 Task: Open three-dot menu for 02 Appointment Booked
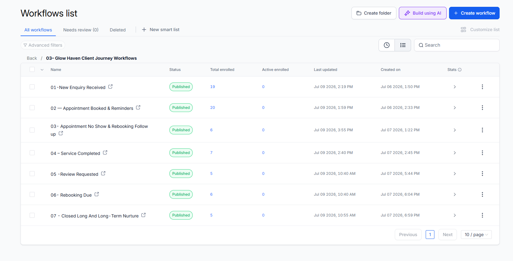click(x=482, y=108)
